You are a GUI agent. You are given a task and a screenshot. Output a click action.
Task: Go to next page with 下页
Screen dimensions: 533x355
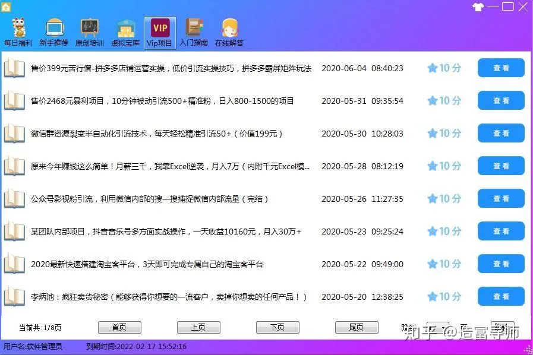pyautogui.click(x=277, y=327)
